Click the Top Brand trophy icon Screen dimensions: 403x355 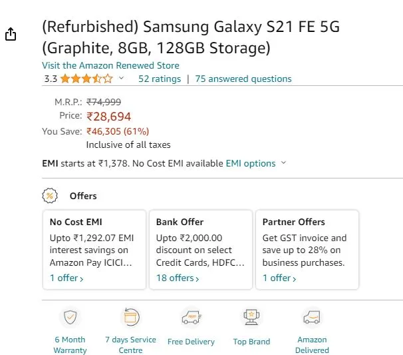pyautogui.click(x=251, y=317)
